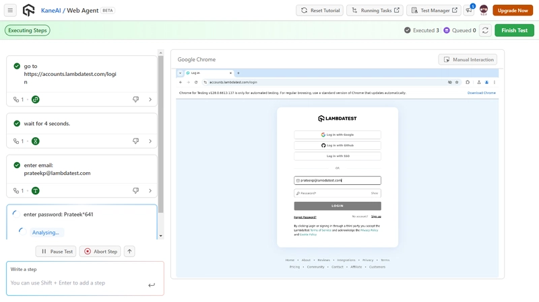Close the 'Log in' Chrome tab
This screenshot has width=539, height=302.
click(230, 73)
